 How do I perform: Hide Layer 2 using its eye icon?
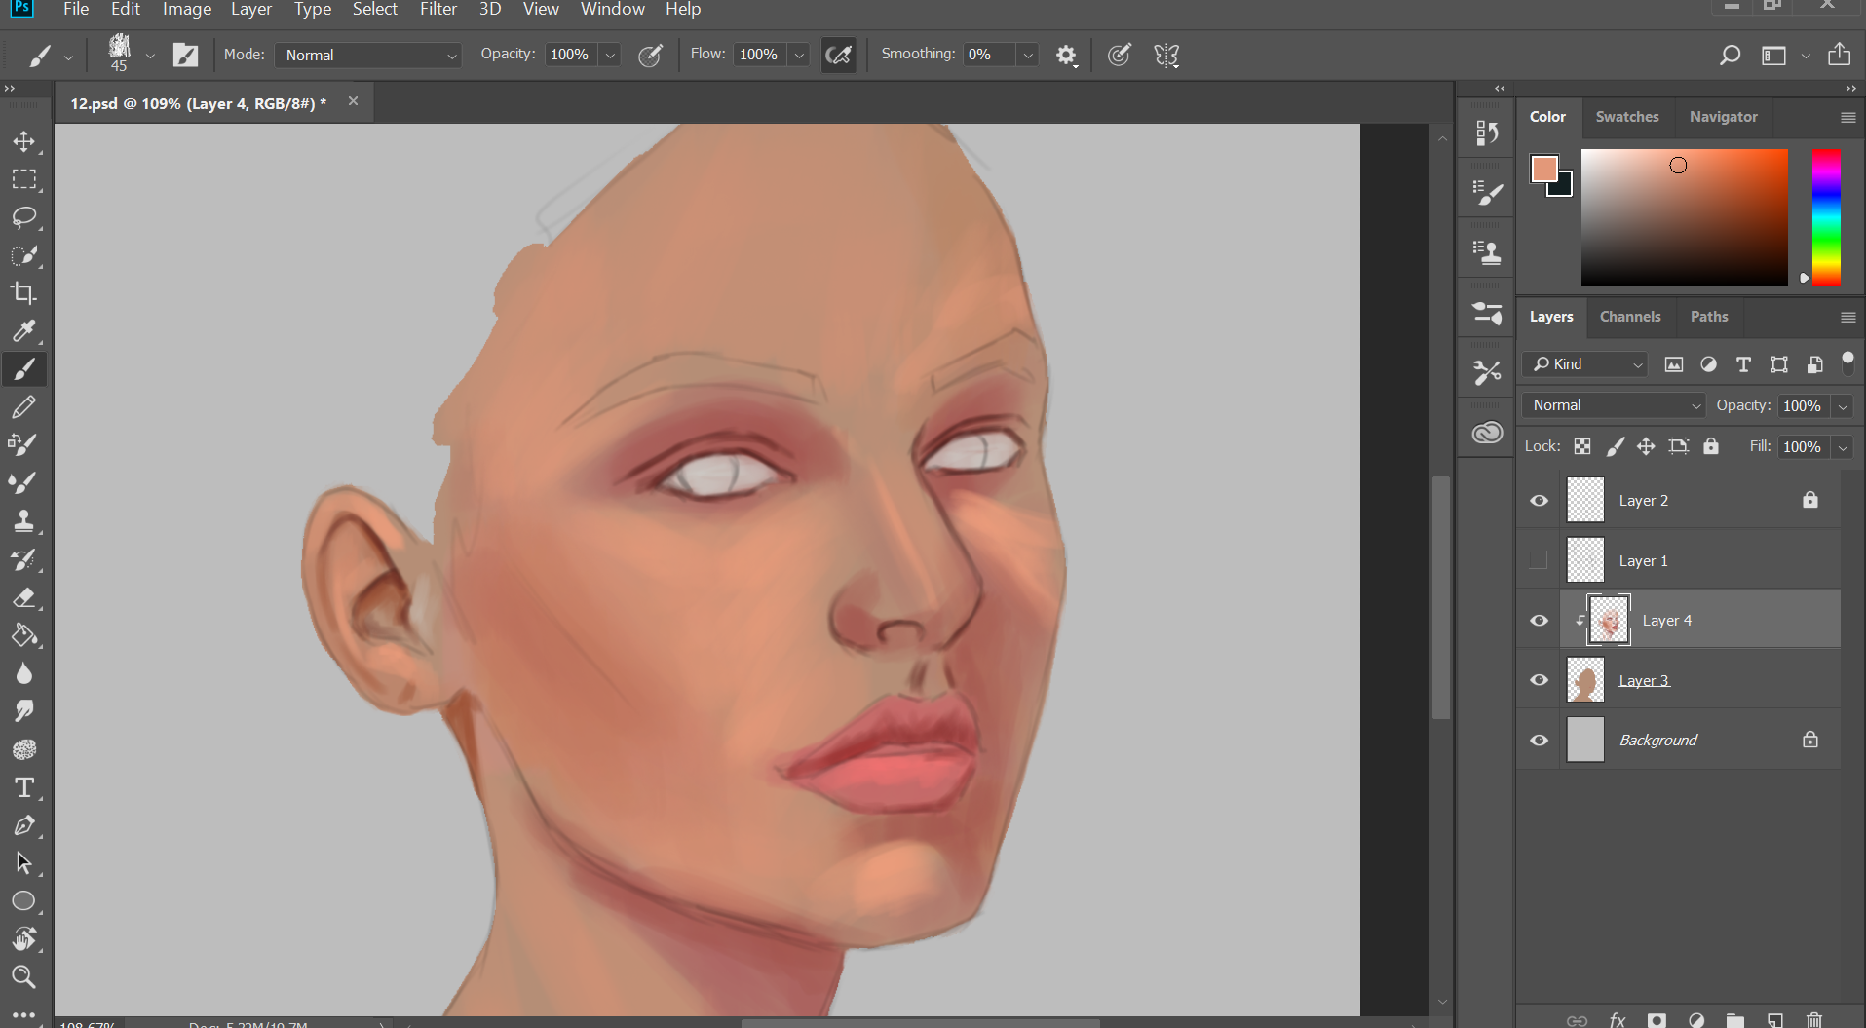[1539, 501]
